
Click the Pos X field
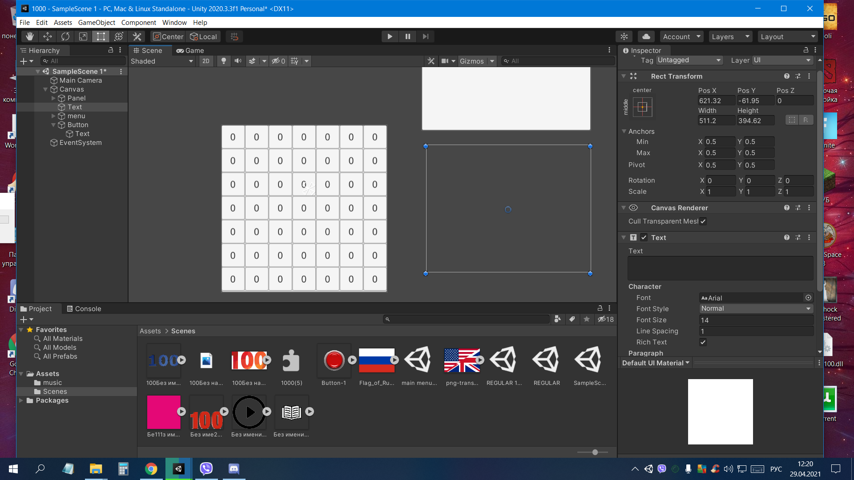(x=716, y=101)
